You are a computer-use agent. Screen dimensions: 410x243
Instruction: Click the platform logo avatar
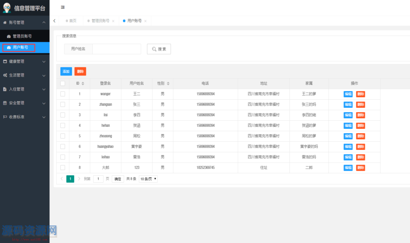(x=7, y=8)
